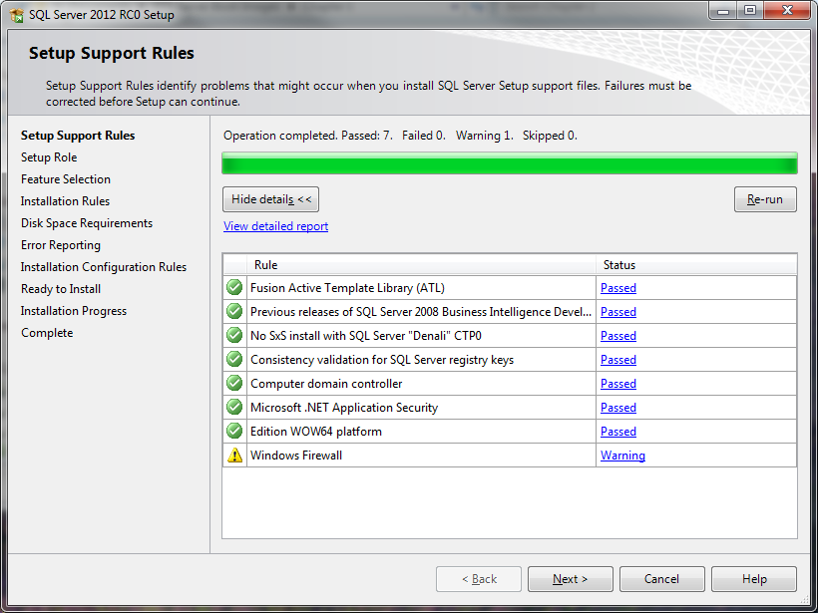Open Help for setup
Viewport: 818px width, 613px height.
(x=754, y=578)
